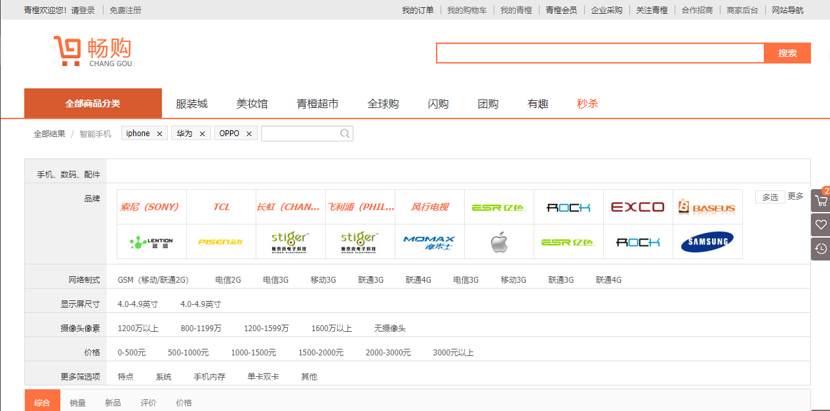Switch to the 销量 sort tab

tap(78, 402)
